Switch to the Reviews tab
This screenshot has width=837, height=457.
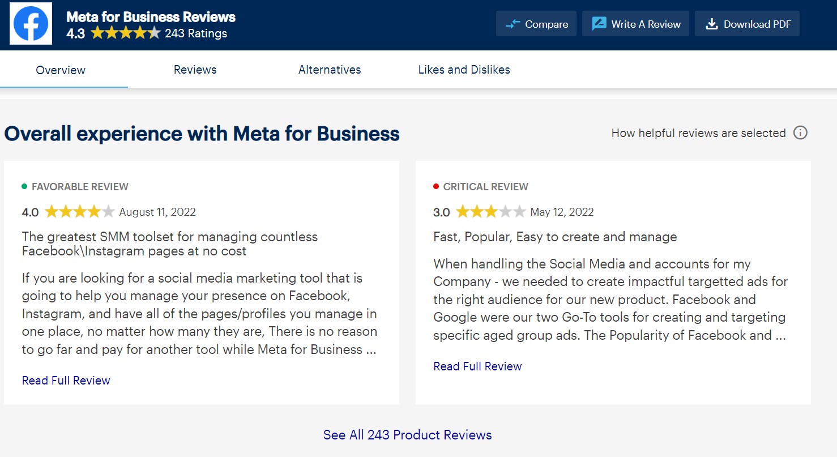click(x=195, y=70)
